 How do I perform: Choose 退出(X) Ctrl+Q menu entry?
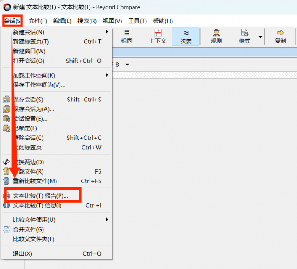point(57,253)
